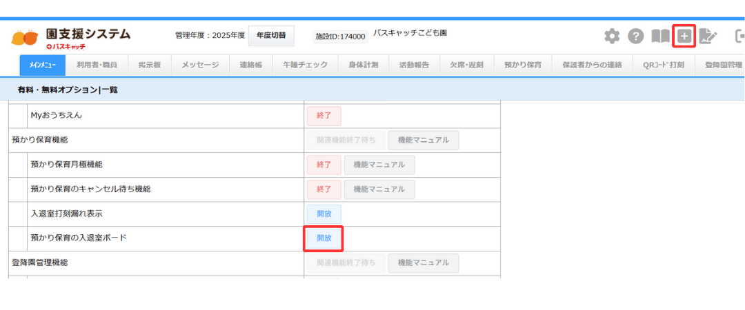Select the 連絡帳 tab
This screenshot has width=745, height=310.
[251, 65]
